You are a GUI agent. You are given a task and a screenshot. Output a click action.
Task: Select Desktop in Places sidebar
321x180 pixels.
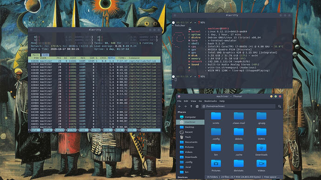pyautogui.click(x=190, y=127)
